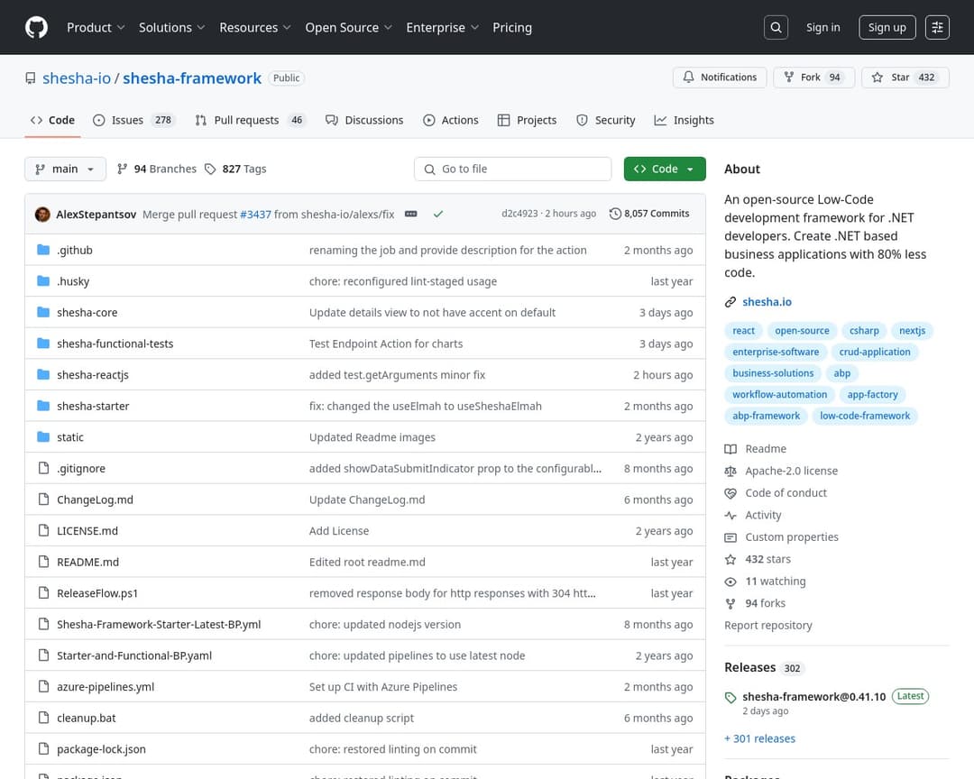Image resolution: width=974 pixels, height=779 pixels.
Task: Open the header appearance settings icon
Action: pos(937,27)
